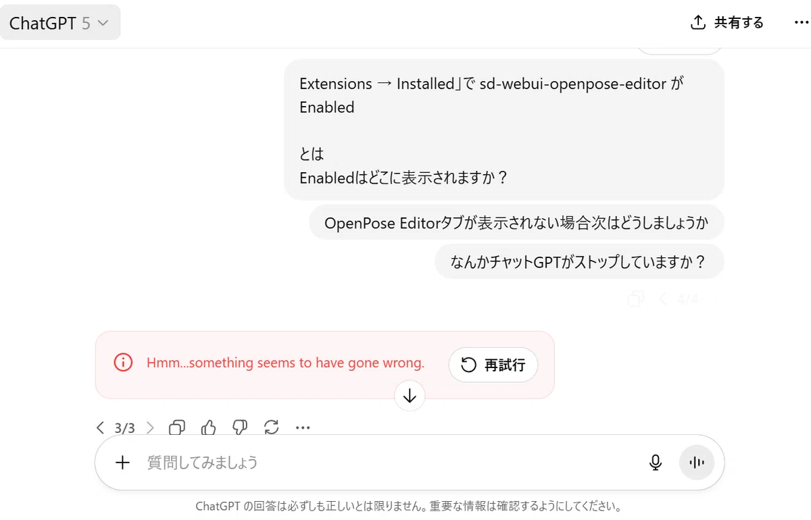This screenshot has width=811, height=520.
Task: Go to previous message version from 4/4
Action: [664, 299]
